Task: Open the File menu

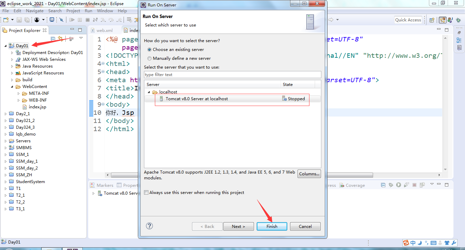Action: tap(6, 11)
